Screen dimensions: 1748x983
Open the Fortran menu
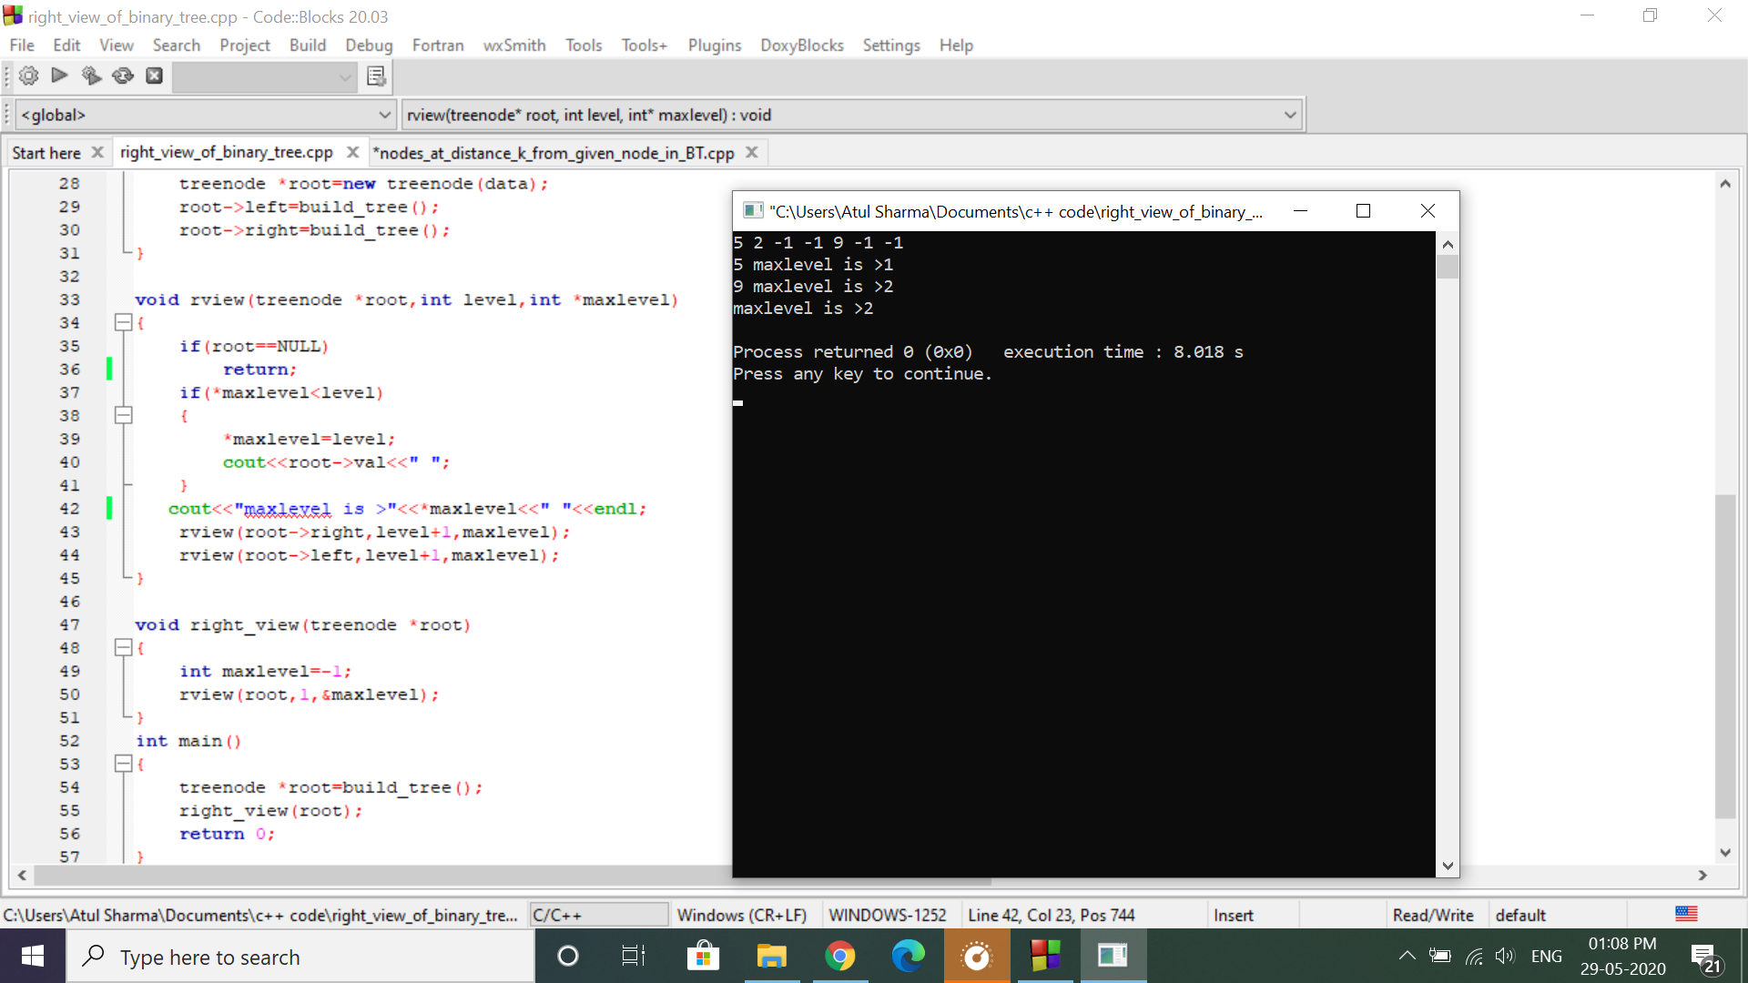[x=438, y=45]
